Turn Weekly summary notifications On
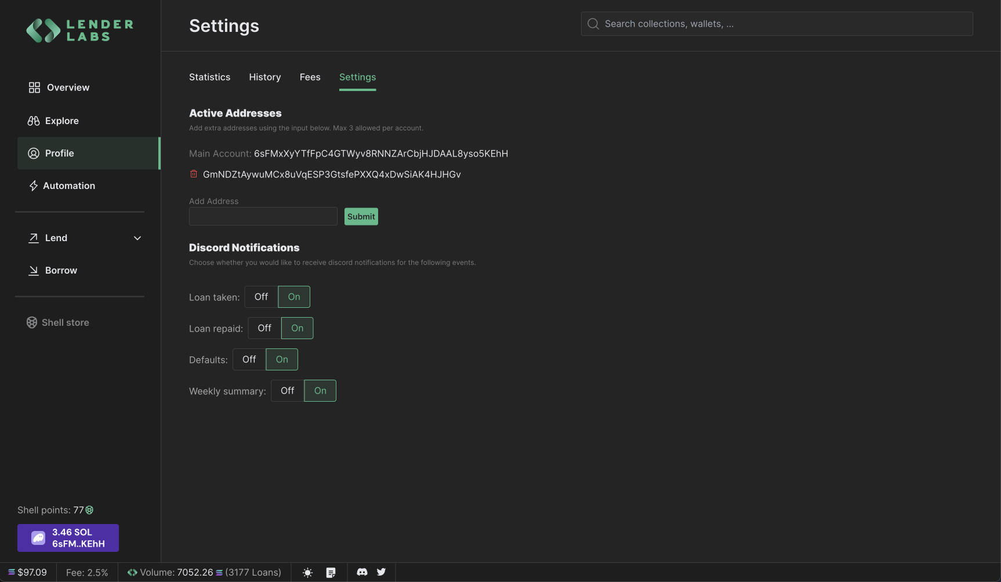Viewport: 1001px width, 582px height. [x=320, y=391]
